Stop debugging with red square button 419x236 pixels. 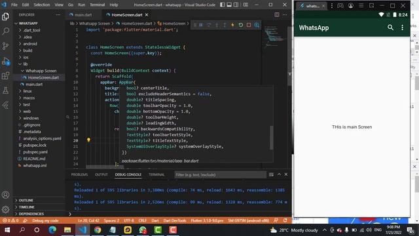(x=249, y=25)
